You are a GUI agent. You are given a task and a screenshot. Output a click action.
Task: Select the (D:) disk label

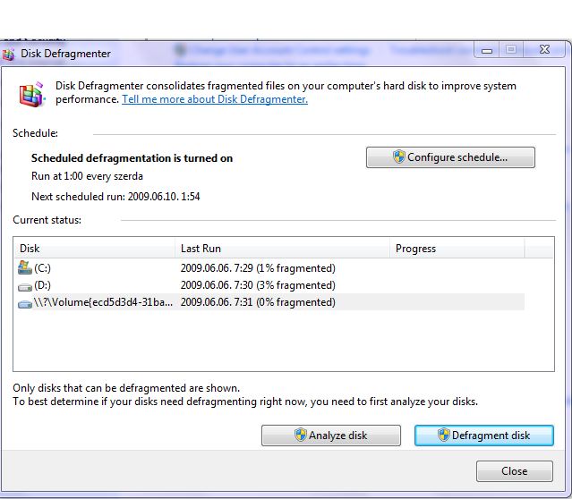click(x=42, y=285)
